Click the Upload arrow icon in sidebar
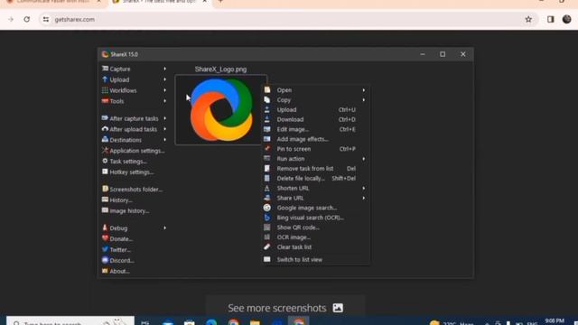 tap(105, 79)
